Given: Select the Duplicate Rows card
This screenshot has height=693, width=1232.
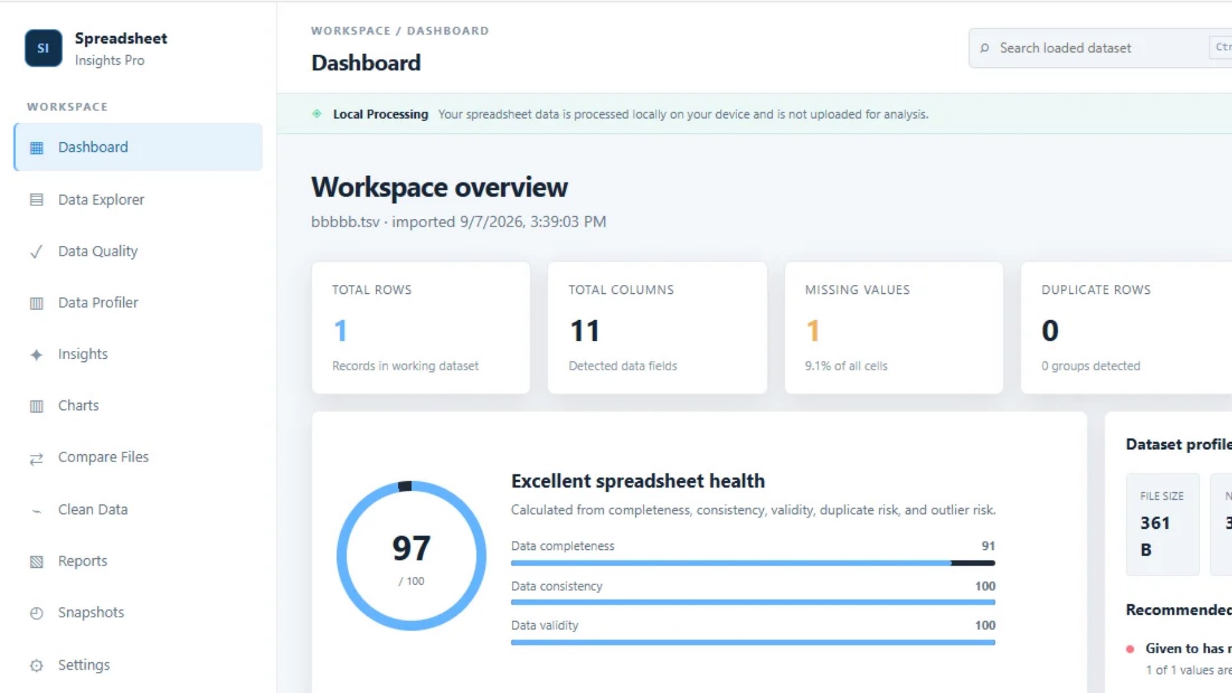Looking at the screenshot, I should tap(1126, 327).
